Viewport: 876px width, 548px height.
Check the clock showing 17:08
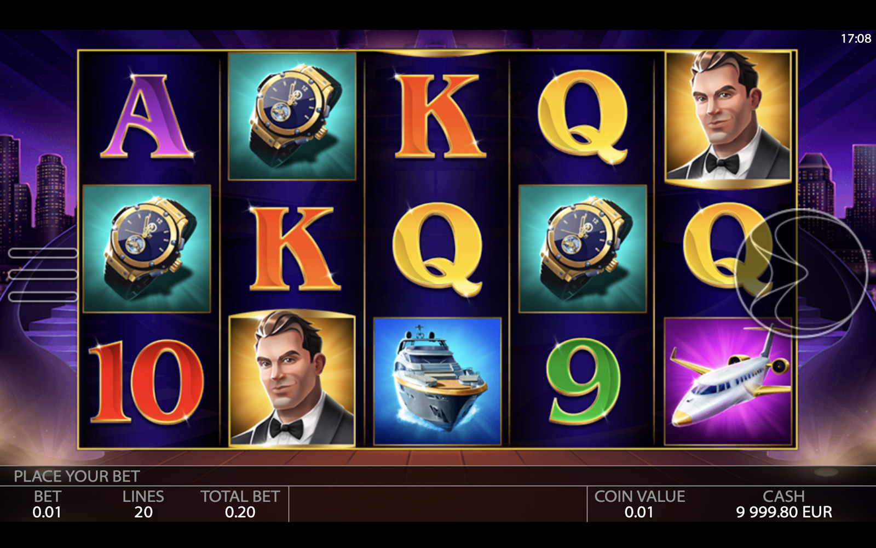(856, 38)
